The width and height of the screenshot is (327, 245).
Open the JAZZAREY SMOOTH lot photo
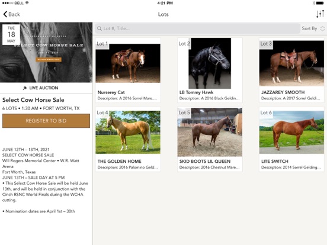point(291,63)
